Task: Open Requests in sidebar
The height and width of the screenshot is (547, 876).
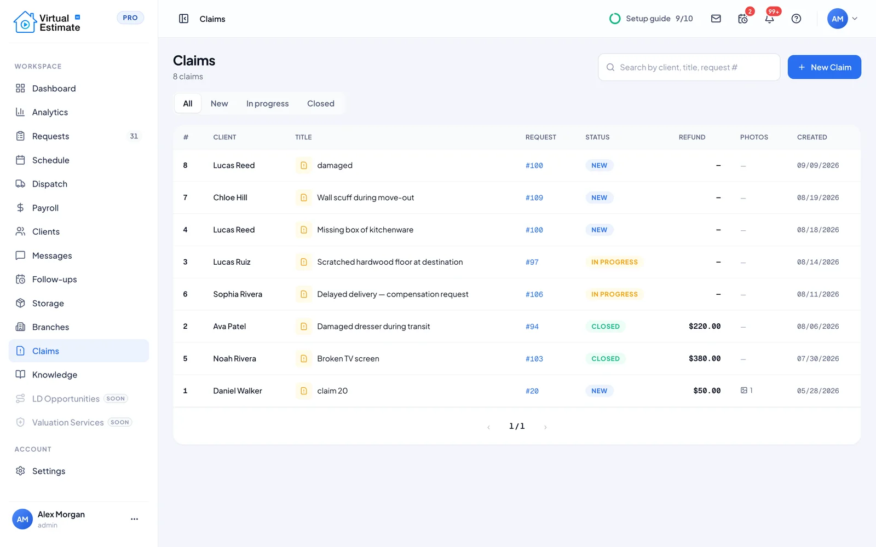Action: tap(79, 136)
